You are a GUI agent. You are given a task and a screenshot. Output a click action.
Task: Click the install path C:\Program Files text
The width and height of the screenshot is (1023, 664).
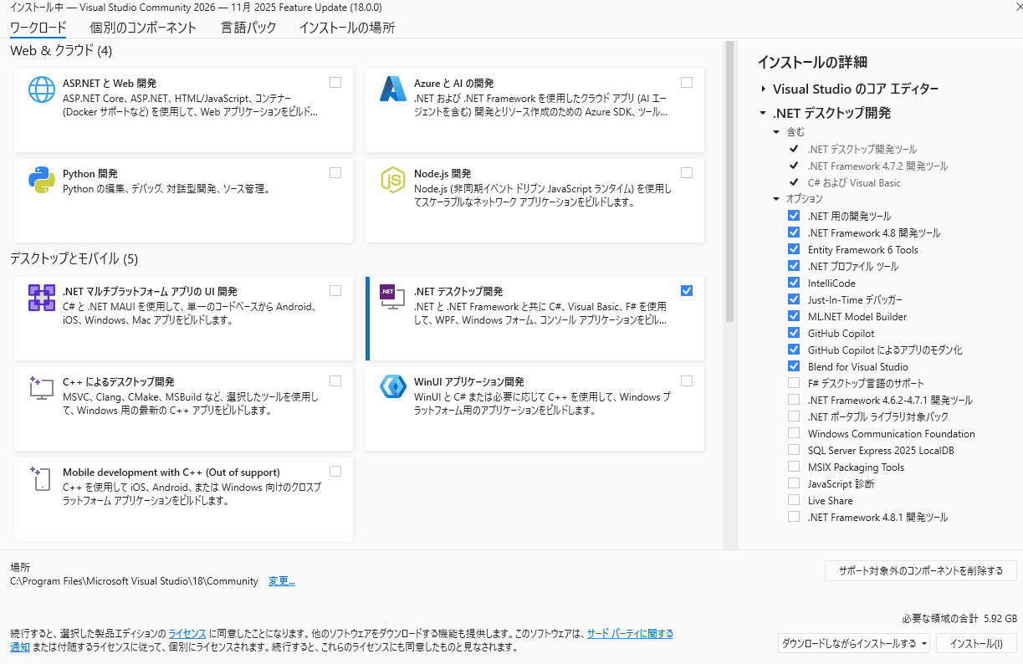pos(134,581)
